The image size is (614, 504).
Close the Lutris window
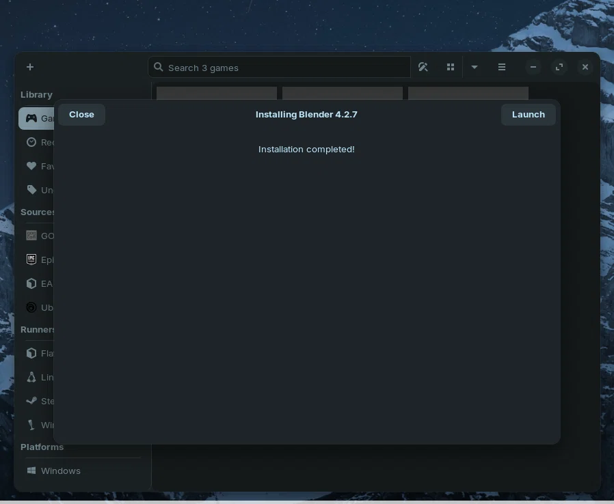585,67
